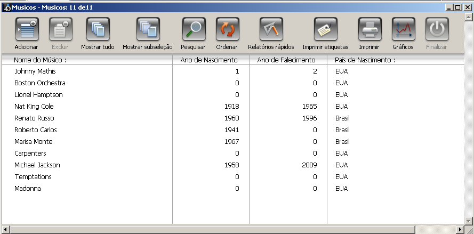Select Nat King Cole's birth year 1918

pyautogui.click(x=232, y=107)
